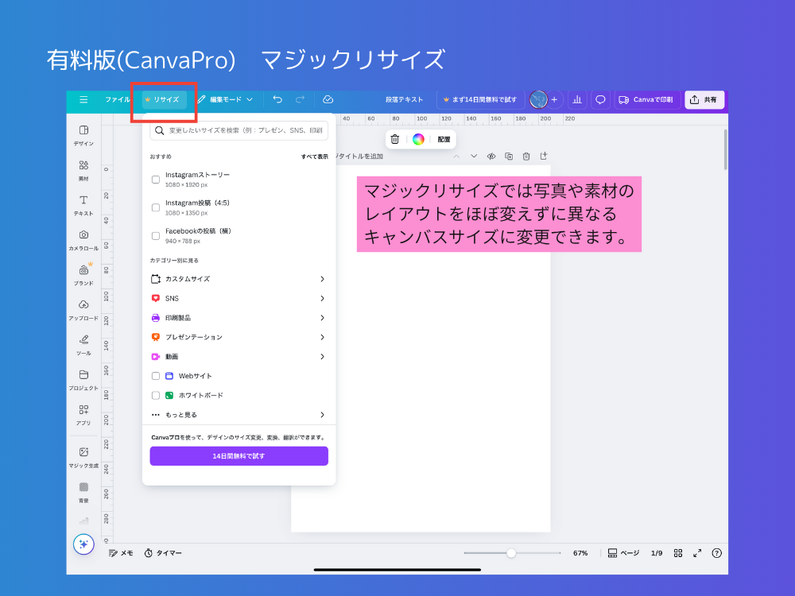Click the fullscreen expand icon

click(697, 553)
